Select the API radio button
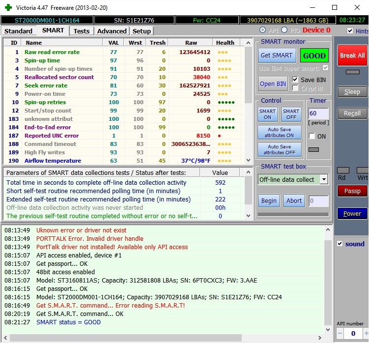 (262, 30)
